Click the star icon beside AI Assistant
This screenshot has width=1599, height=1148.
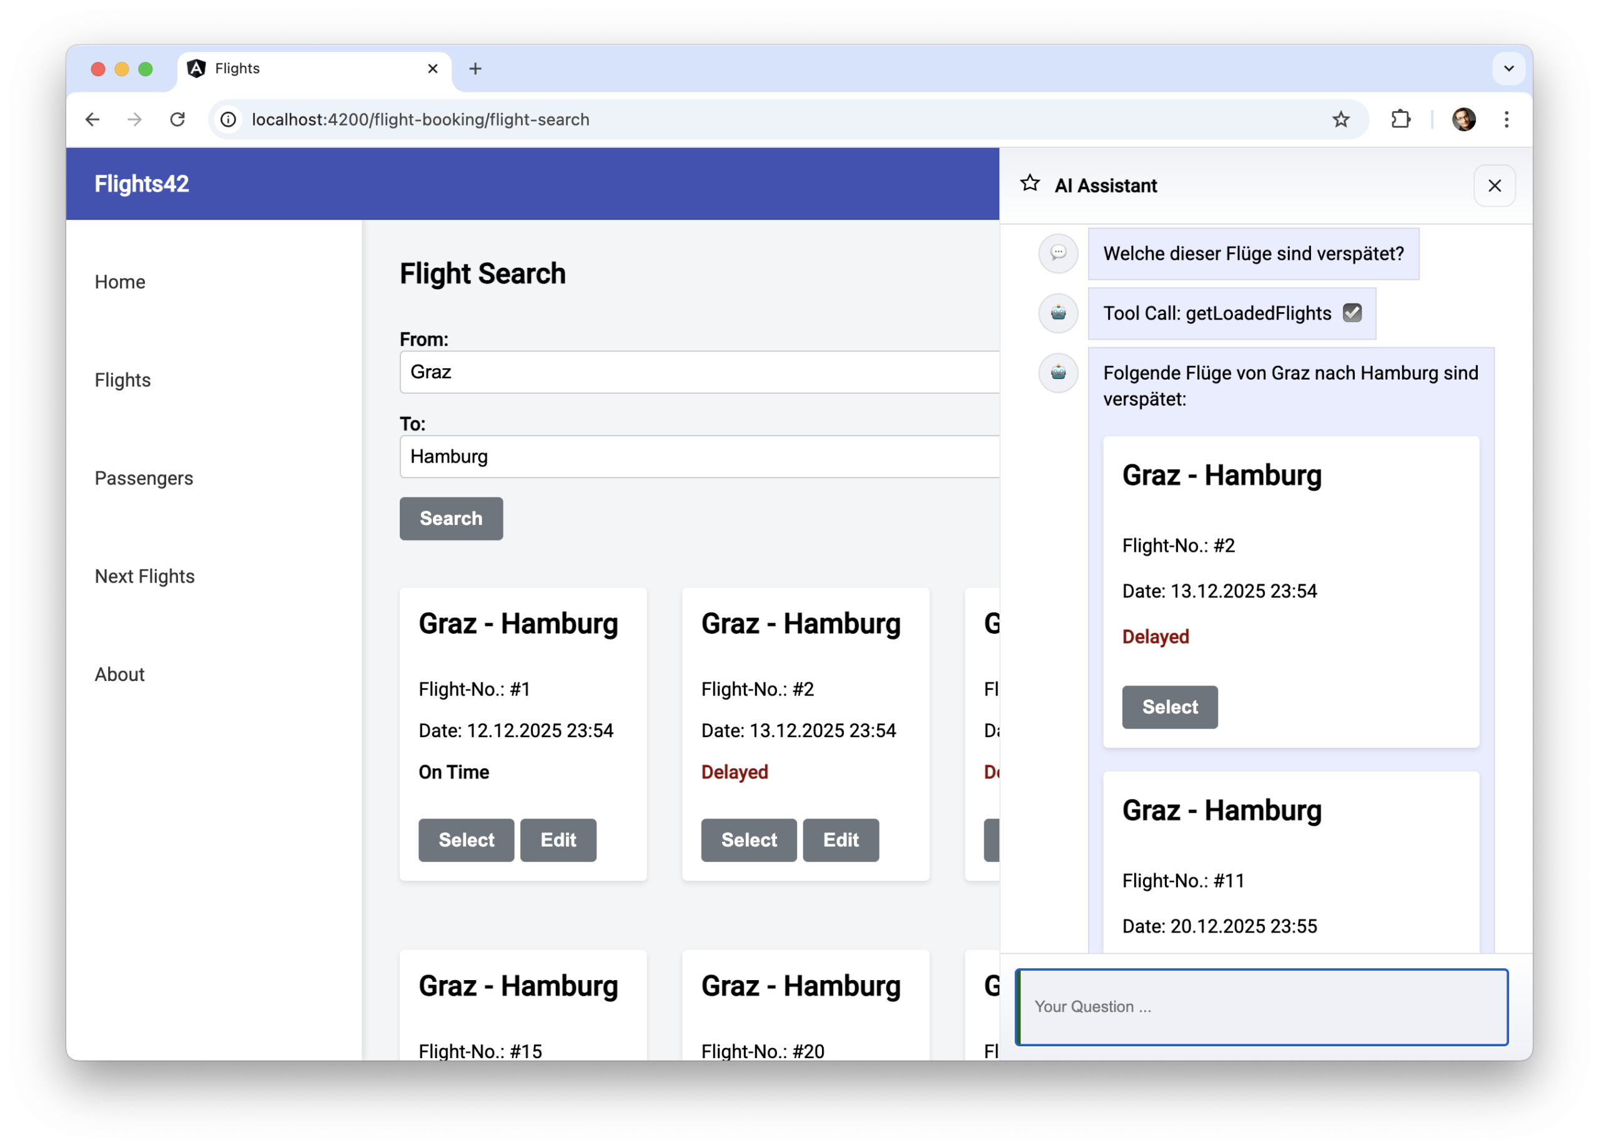[x=1029, y=184]
